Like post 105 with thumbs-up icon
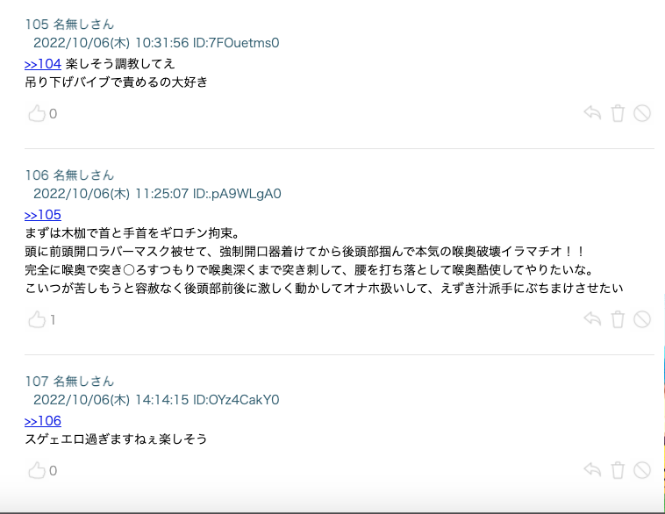 click(37, 113)
